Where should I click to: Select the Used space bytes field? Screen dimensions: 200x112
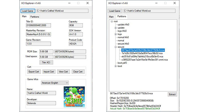point(70,57)
